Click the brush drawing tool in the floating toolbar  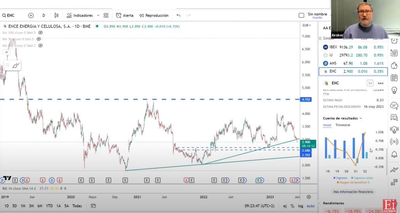(15, 65)
